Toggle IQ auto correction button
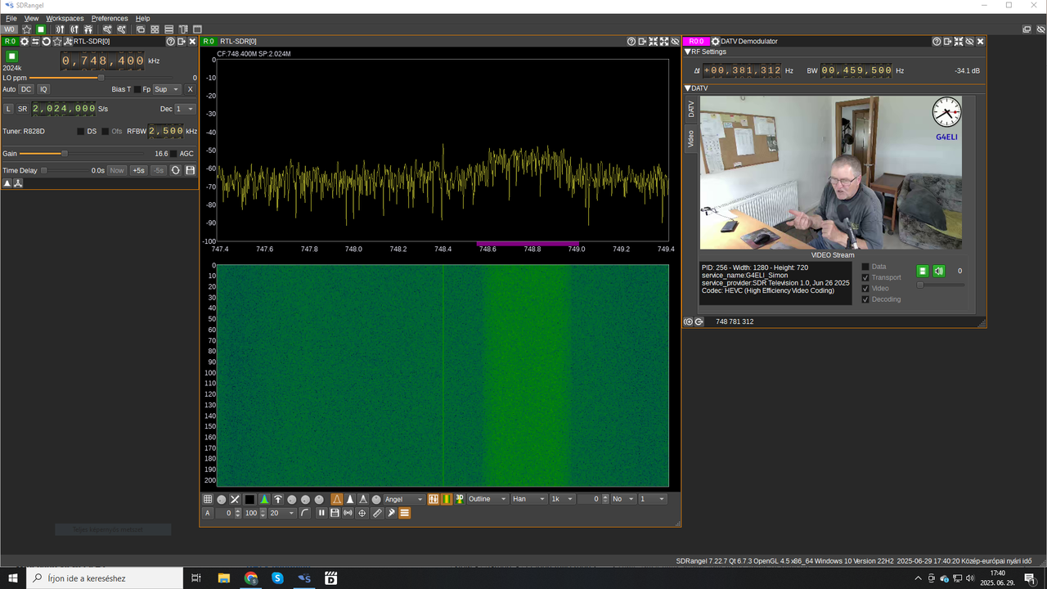1047x589 pixels. pos(43,89)
